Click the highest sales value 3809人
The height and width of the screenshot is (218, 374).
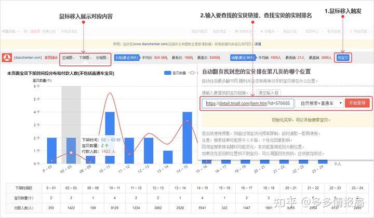(x=327, y=58)
